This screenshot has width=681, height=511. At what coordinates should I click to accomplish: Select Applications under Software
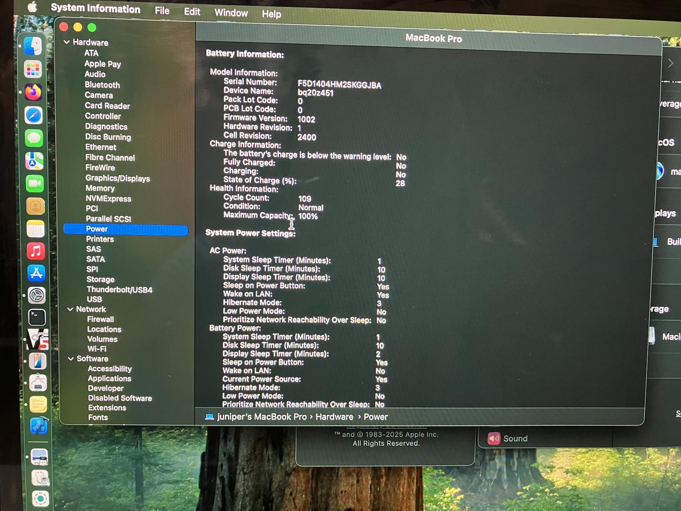(110, 379)
